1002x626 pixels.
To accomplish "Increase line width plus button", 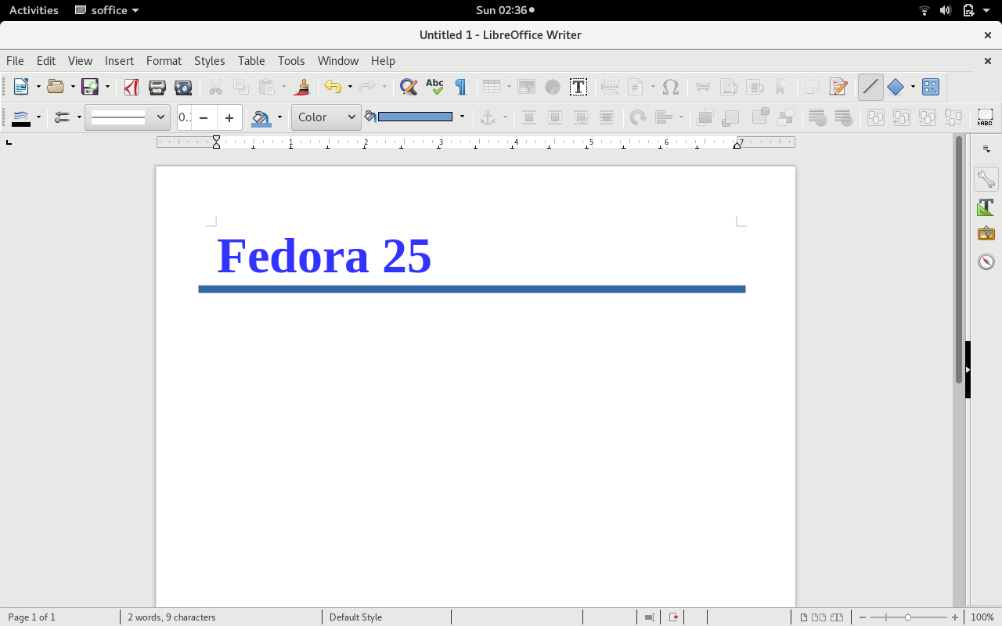I will tap(229, 117).
